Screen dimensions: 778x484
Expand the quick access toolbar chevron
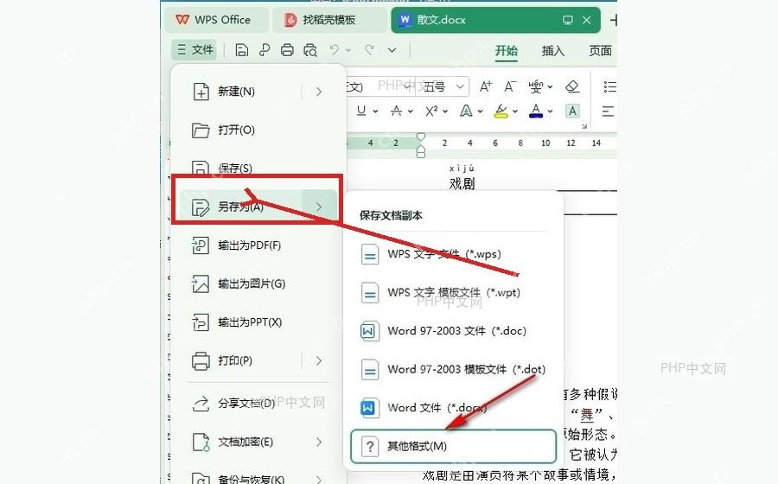(x=392, y=50)
